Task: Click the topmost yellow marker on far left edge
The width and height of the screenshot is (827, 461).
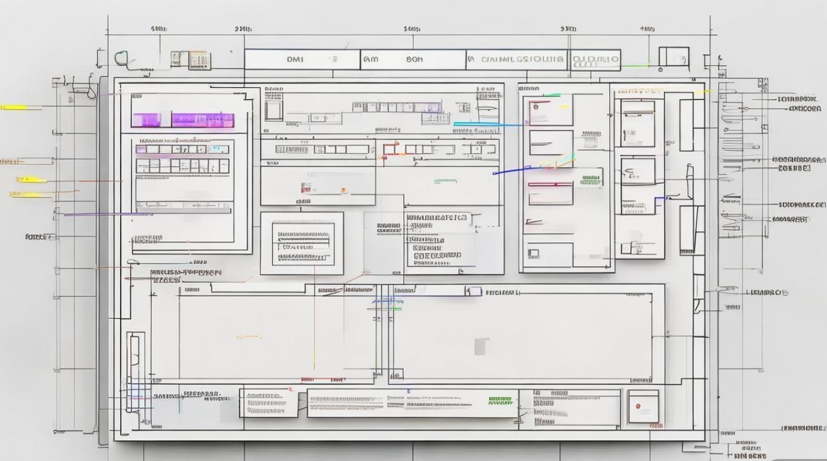Action: (x=14, y=107)
